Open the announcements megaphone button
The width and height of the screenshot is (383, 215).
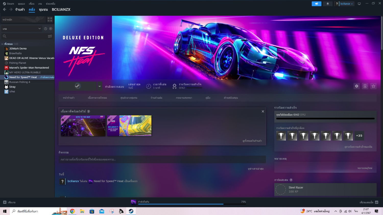tap(316, 4)
